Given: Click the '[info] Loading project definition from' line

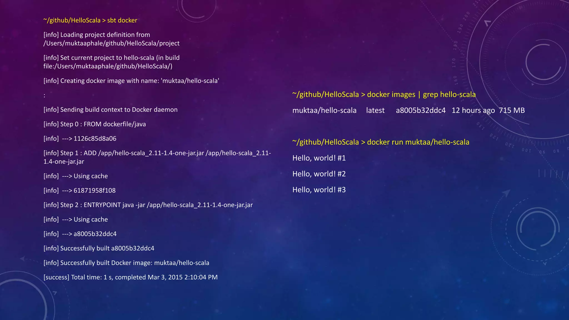Looking at the screenshot, I should pos(97,35).
